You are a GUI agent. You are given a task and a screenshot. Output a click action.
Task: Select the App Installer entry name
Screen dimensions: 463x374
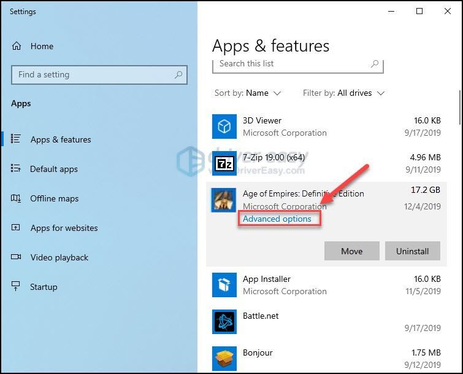click(x=267, y=279)
